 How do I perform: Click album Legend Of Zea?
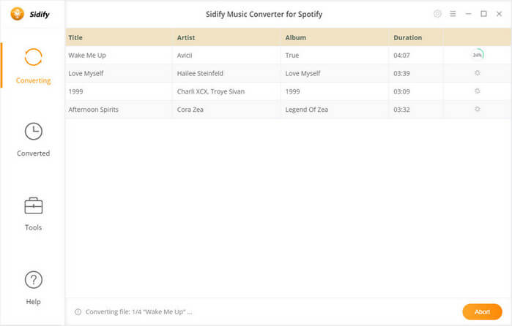[x=307, y=110]
